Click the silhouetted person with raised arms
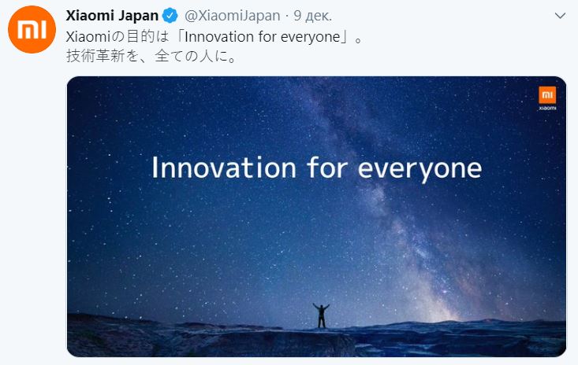 tap(321, 315)
